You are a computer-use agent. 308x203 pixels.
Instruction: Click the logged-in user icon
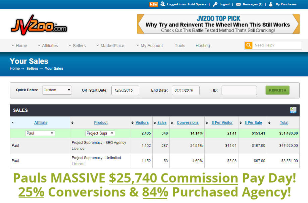point(163,4)
